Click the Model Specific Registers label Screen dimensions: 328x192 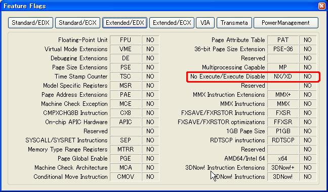click(x=75, y=86)
